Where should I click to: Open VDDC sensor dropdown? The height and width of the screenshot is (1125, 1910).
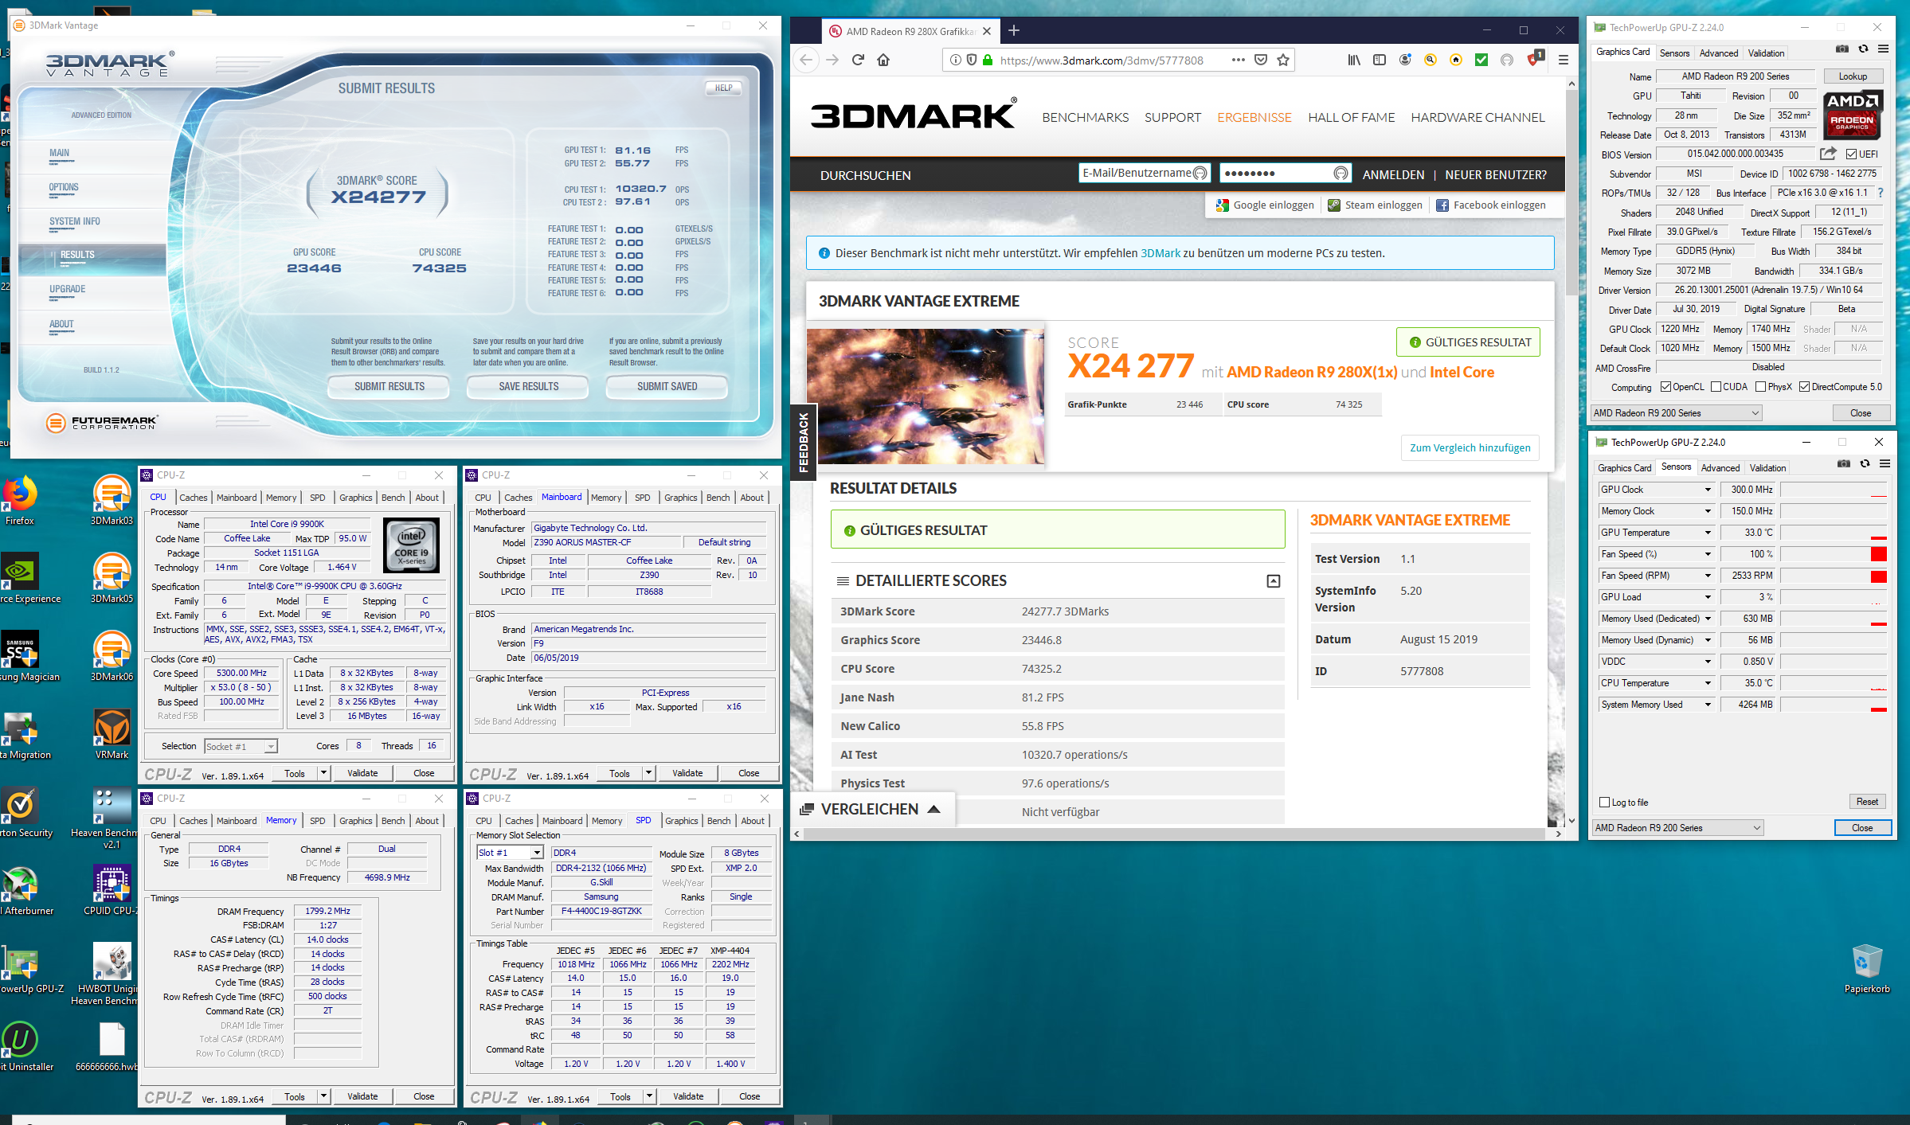tap(1707, 662)
